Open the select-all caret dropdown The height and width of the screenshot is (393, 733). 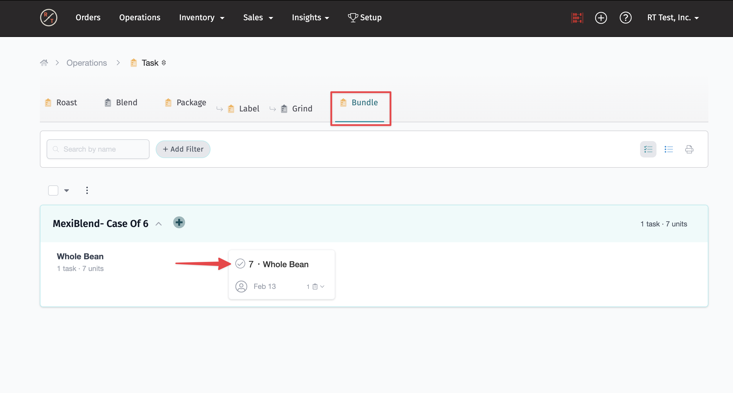pyautogui.click(x=67, y=190)
